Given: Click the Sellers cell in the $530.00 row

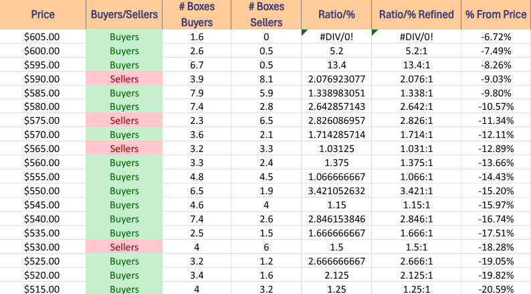Looking at the screenshot, I should pos(124,248).
